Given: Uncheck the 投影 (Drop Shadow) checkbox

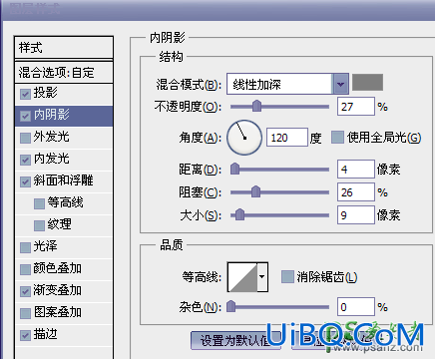Looking at the screenshot, I should coord(25,94).
